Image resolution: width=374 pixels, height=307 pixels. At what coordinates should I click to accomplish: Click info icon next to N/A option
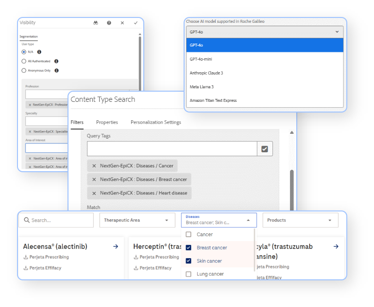39,52
